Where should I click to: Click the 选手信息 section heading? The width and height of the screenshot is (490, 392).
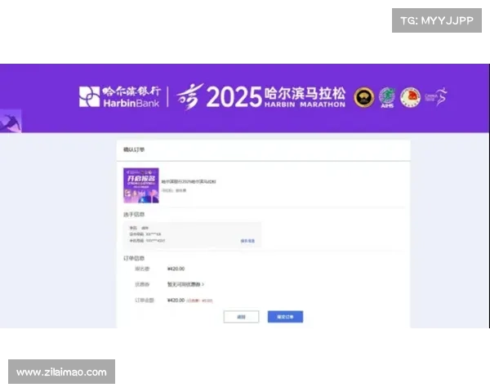134,215
